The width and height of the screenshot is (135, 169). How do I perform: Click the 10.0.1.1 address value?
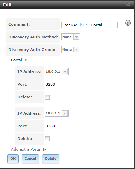(53, 113)
